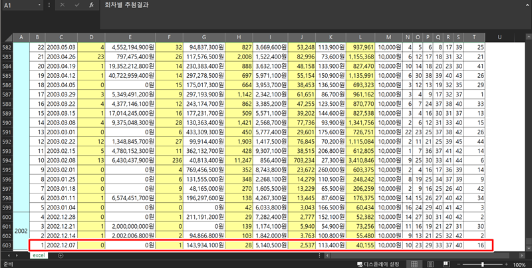Click date cell 2003.02.08
This screenshot has width=532, height=268.
61,160
